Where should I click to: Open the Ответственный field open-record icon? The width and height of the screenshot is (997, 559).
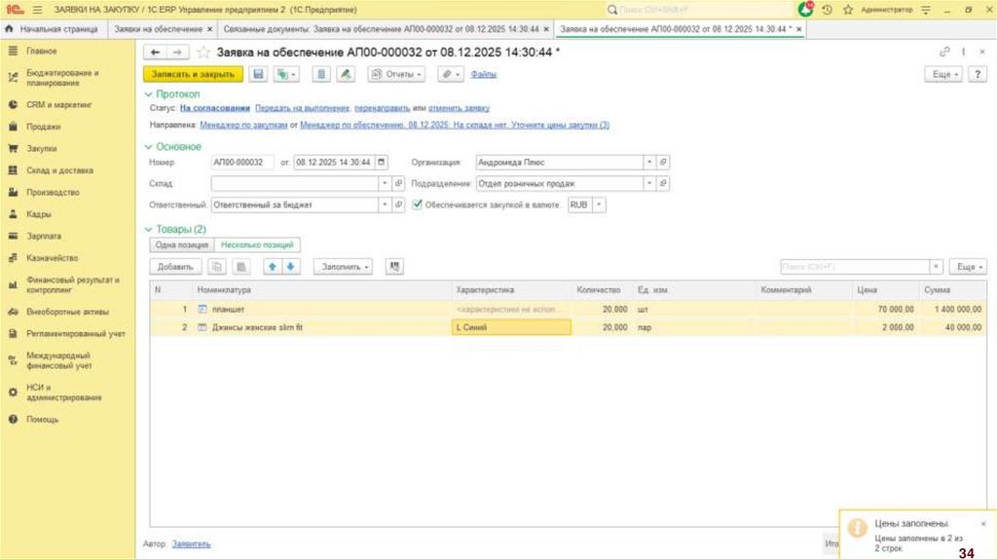click(398, 205)
